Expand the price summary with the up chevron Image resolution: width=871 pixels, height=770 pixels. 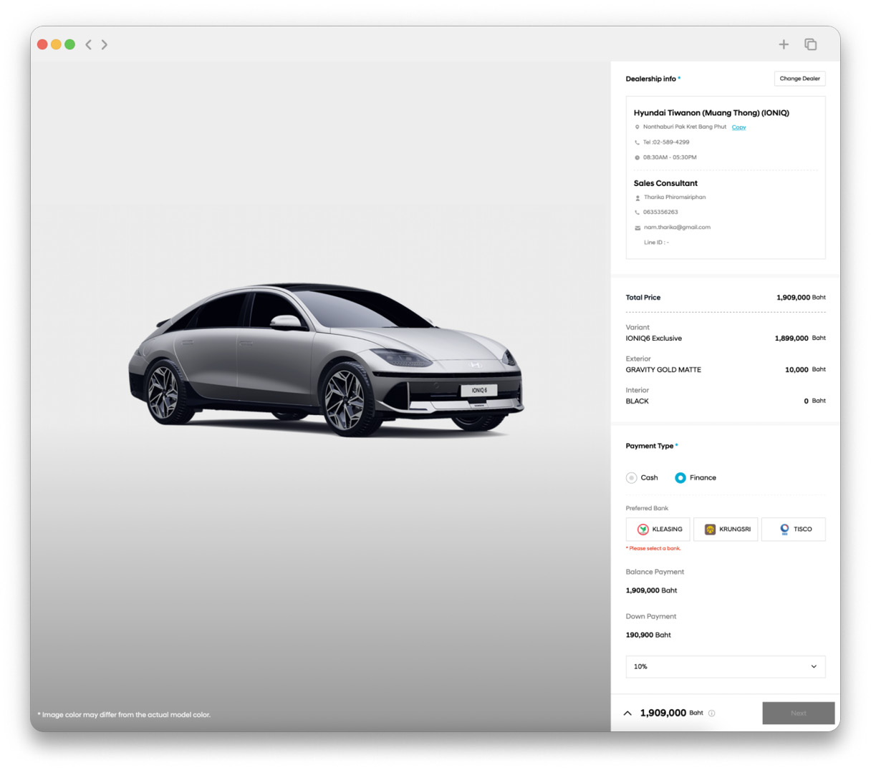click(x=627, y=713)
